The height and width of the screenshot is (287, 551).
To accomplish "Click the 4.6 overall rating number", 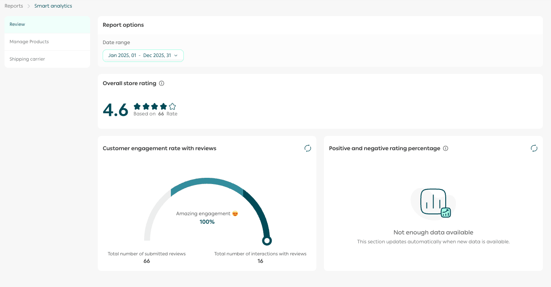I will coord(116,110).
